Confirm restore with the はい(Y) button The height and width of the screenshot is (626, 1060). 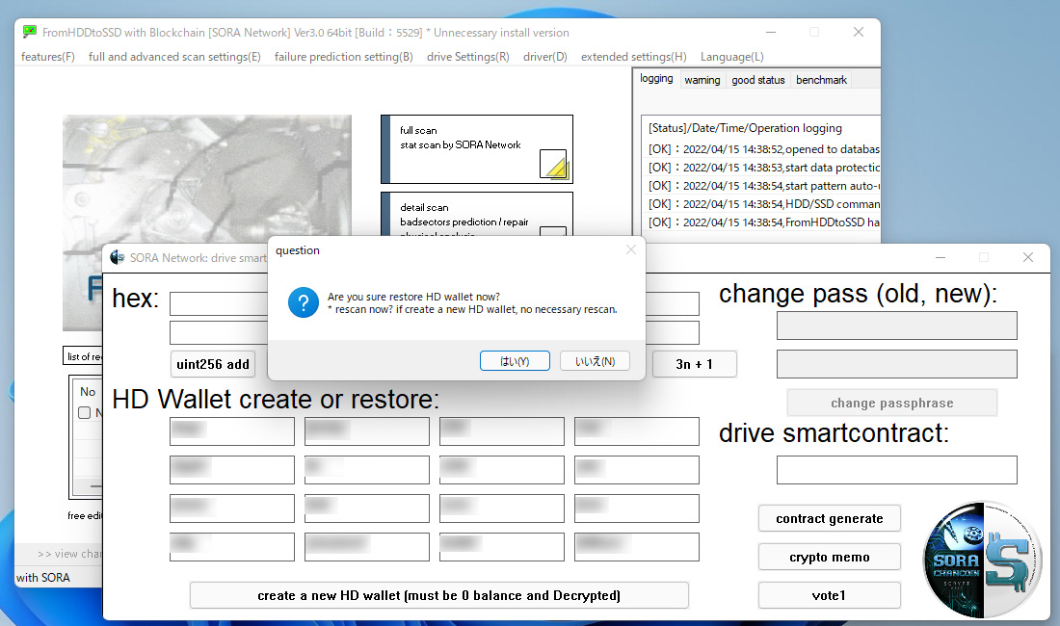pos(515,361)
